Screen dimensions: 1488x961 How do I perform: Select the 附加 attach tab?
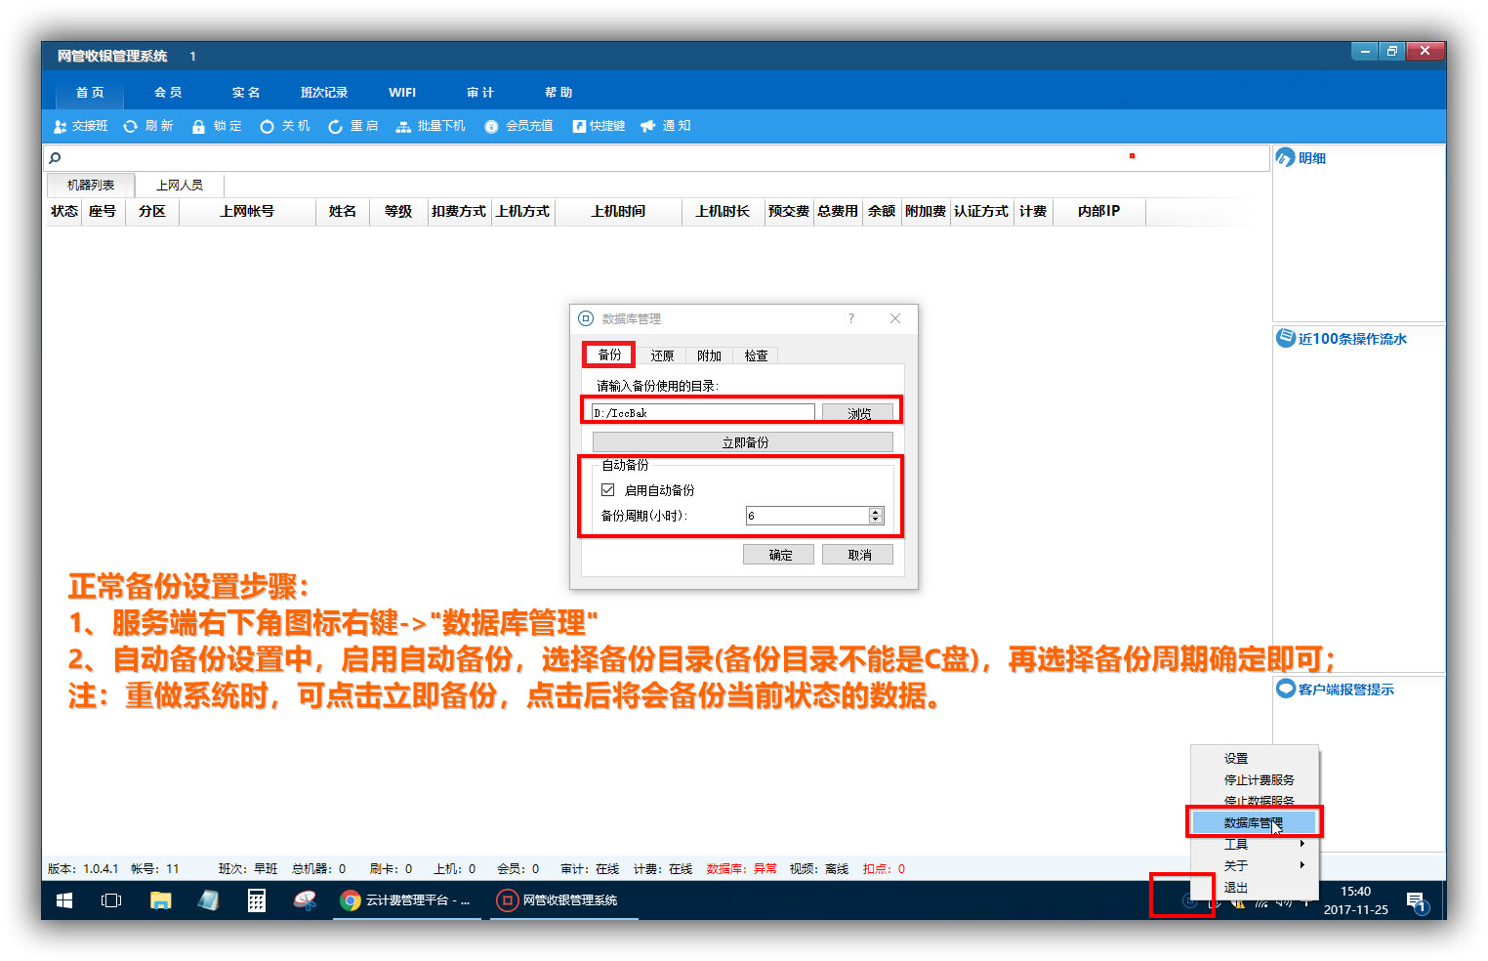click(x=709, y=355)
